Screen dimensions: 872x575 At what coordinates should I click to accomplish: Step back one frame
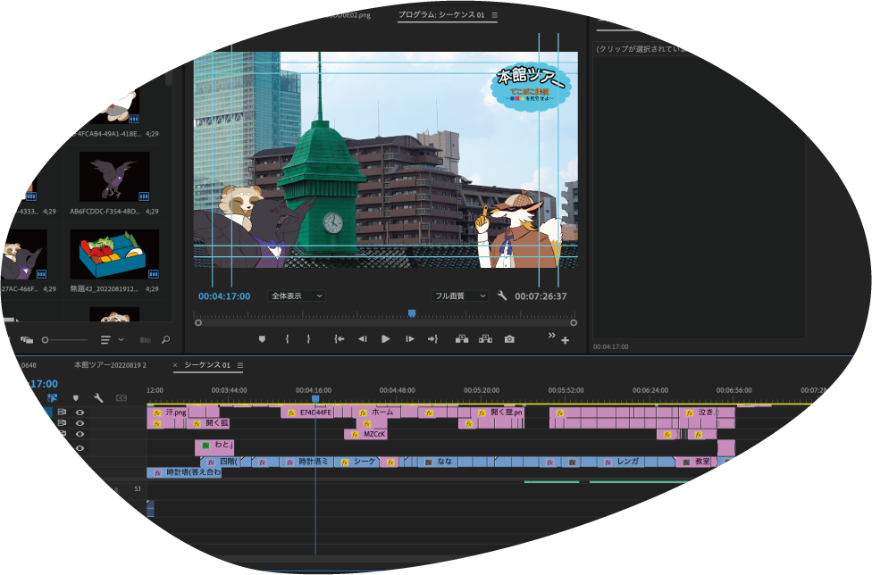point(363,339)
